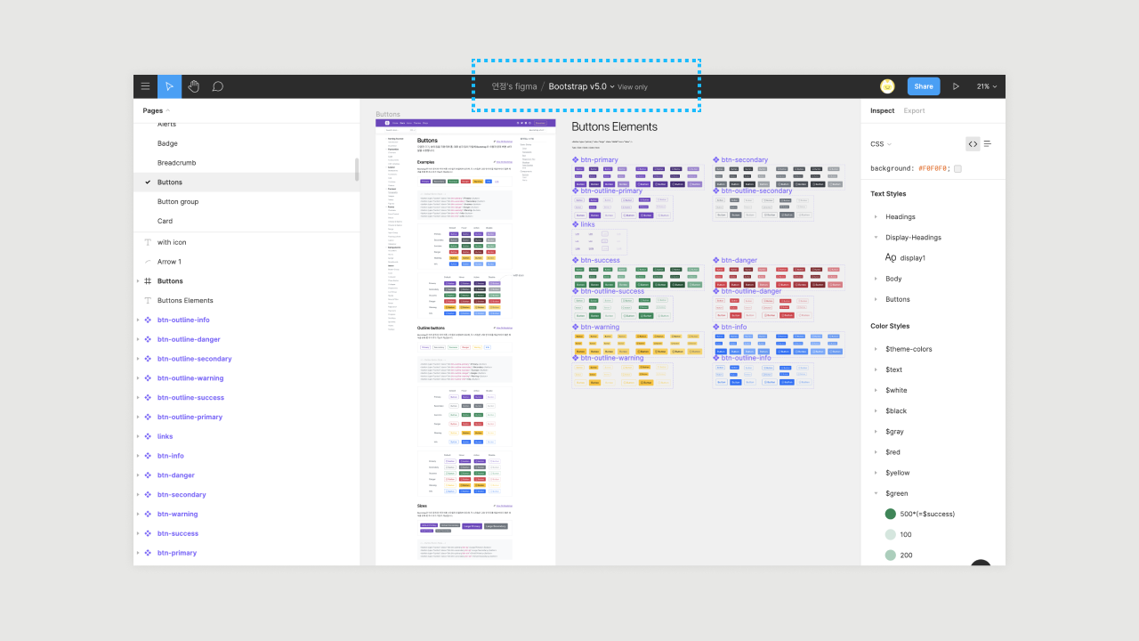Viewport: 1139px width, 641px height.
Task: Click the text icon beside 'with icon' layer
Action: click(x=148, y=242)
